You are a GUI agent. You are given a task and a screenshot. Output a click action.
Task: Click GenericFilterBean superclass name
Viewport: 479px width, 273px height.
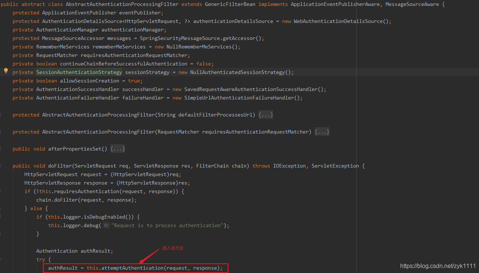coord(230,4)
